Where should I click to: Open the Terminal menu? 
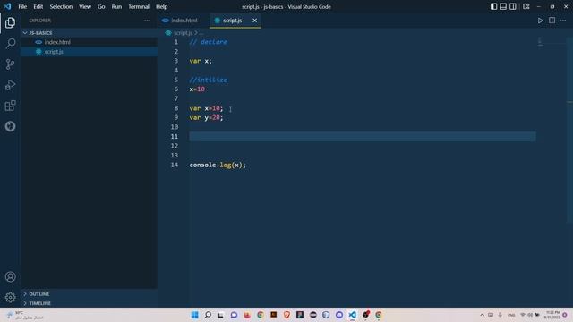(x=139, y=6)
